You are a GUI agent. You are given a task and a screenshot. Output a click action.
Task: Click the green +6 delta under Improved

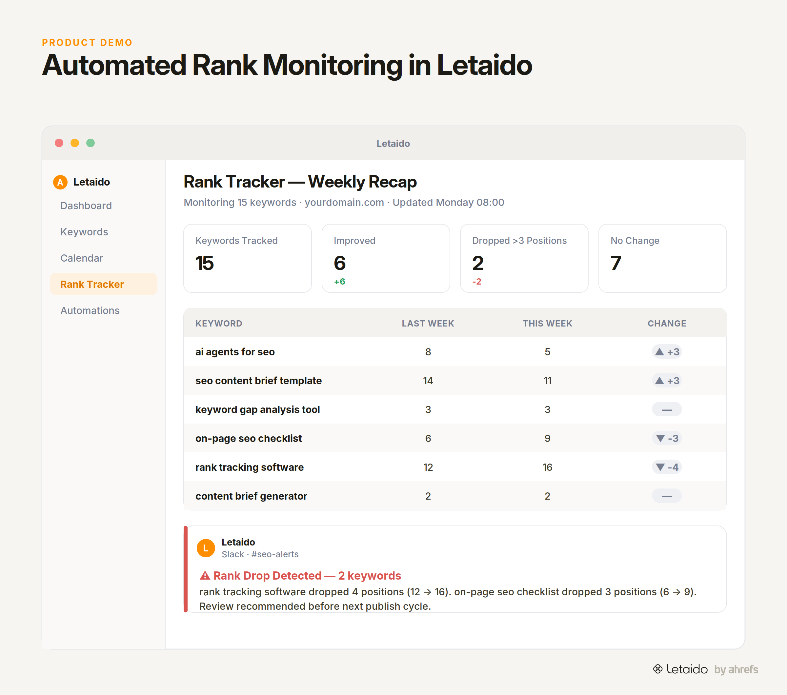pyautogui.click(x=339, y=282)
